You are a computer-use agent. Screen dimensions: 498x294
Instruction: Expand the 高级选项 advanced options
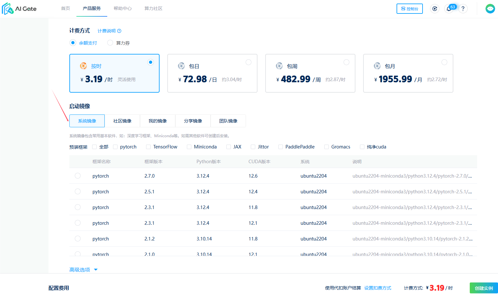coord(83,270)
